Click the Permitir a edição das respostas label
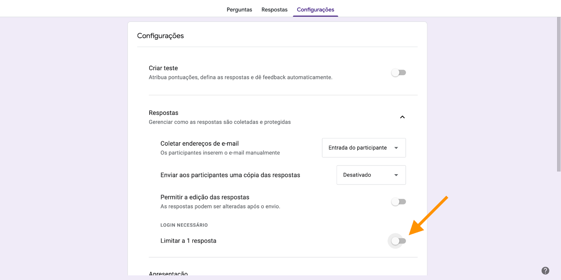This screenshot has height=280, width=561. (205, 197)
